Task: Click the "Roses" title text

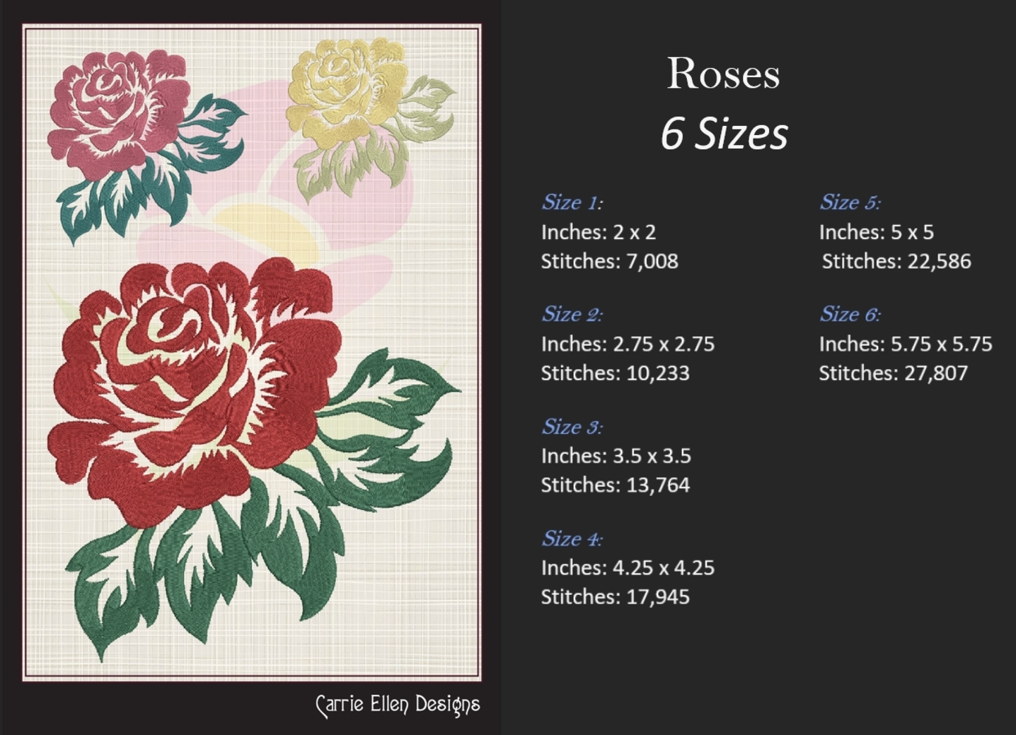Action: point(723,73)
